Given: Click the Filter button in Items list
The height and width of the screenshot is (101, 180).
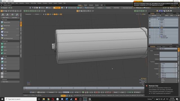Looking at the screenshot, I should [172, 15].
